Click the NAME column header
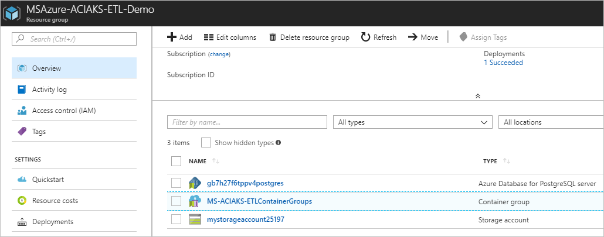 coord(198,162)
